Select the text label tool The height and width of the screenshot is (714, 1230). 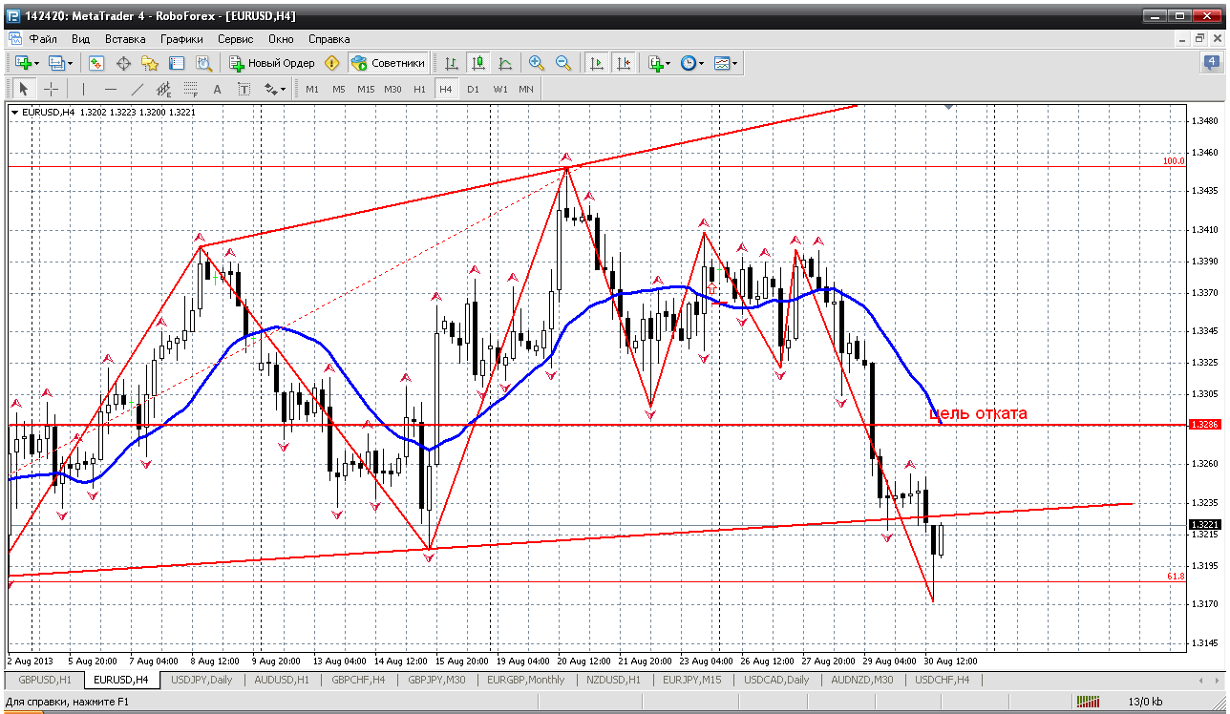[x=244, y=89]
